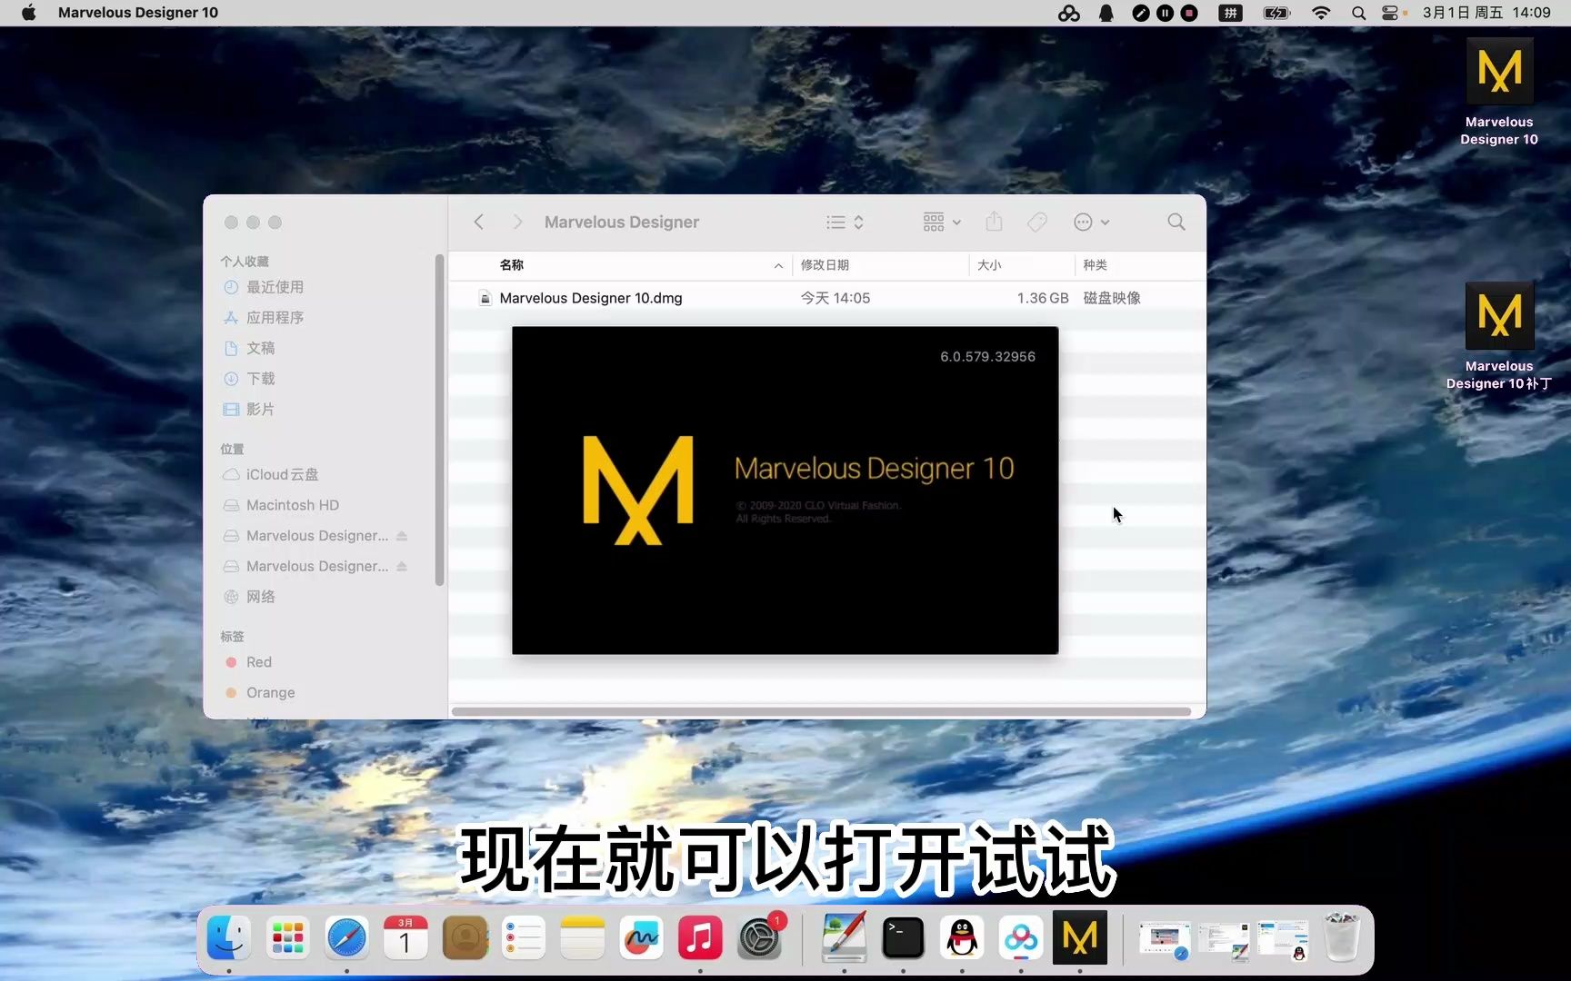Sort by the 名称 column header
Image resolution: width=1571 pixels, height=981 pixels.
512,264
